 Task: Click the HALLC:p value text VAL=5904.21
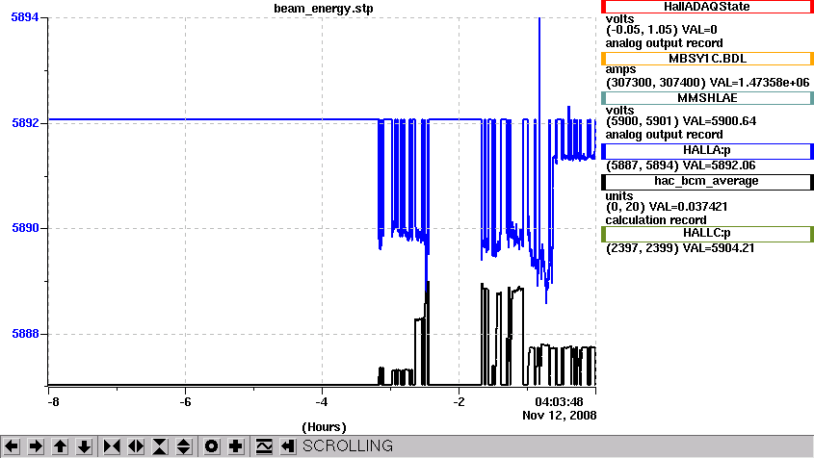719,248
